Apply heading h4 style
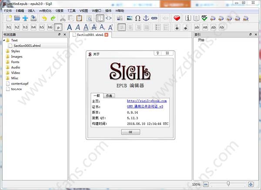The width and height of the screenshot is (261, 190). 33,27
